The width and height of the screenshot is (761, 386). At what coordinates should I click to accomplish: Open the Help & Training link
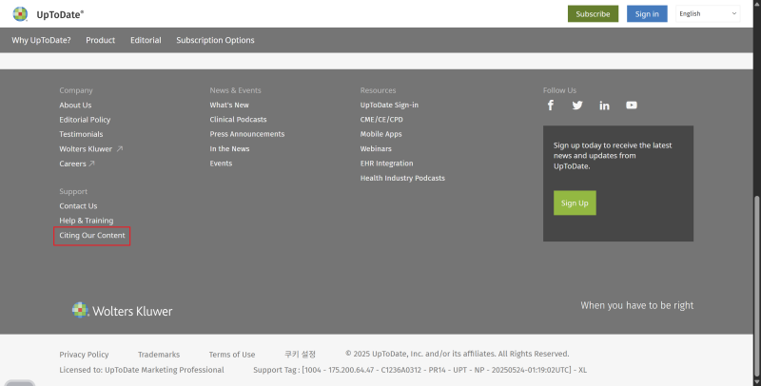pyautogui.click(x=87, y=221)
